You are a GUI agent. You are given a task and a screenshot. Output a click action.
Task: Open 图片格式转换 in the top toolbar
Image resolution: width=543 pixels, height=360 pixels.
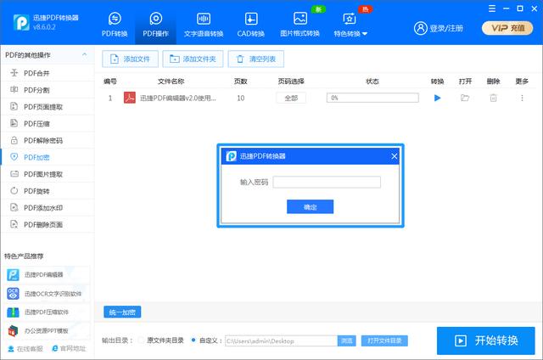click(299, 25)
